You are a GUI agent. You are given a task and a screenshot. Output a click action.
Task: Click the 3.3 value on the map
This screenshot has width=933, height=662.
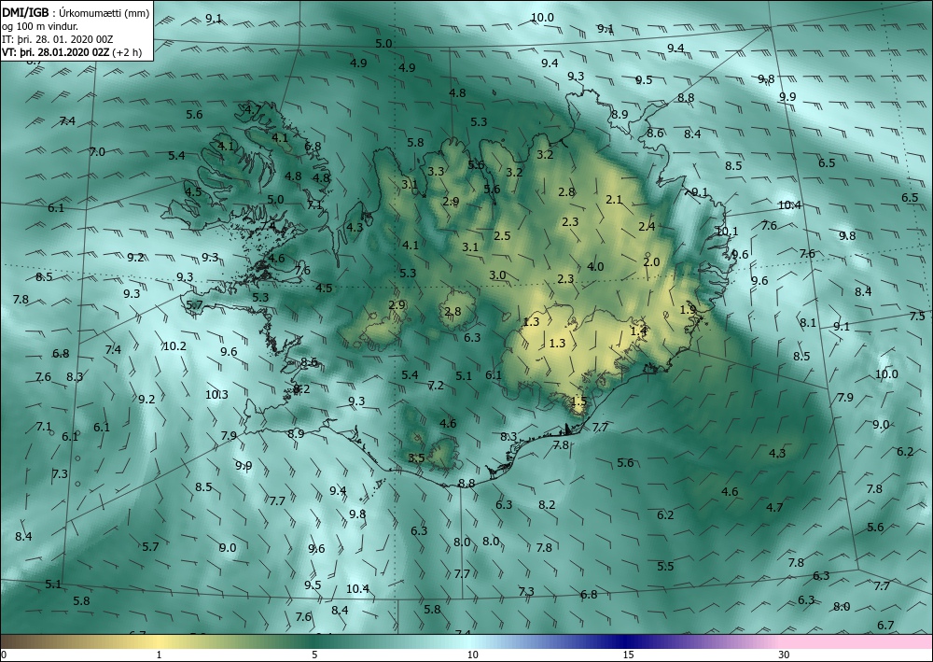[436, 172]
